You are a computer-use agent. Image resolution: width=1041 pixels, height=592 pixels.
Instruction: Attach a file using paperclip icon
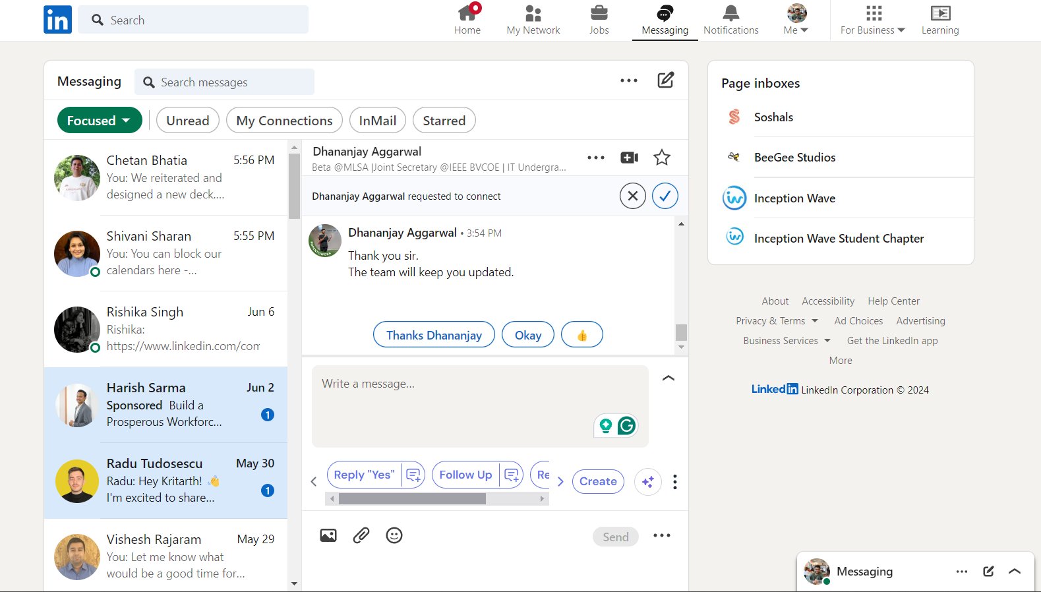click(361, 535)
